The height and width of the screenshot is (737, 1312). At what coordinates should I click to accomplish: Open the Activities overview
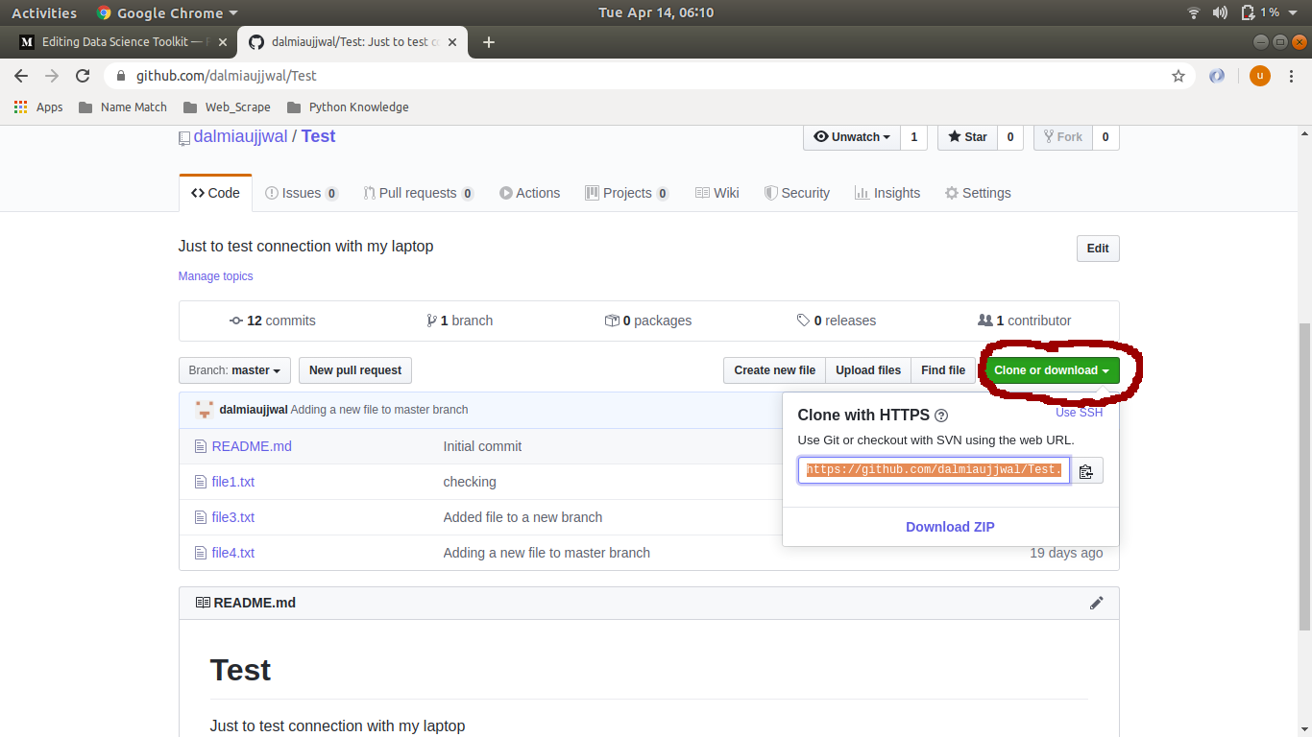tap(44, 12)
